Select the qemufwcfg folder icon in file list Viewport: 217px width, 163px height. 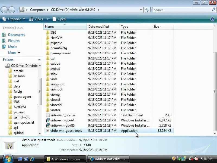(x=48, y=48)
